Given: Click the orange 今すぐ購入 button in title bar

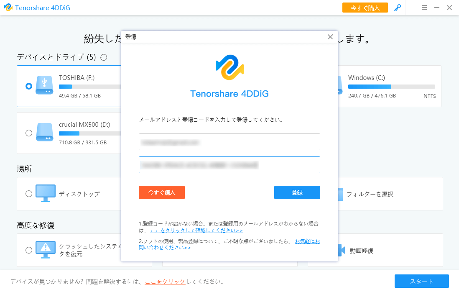Looking at the screenshot, I should [x=365, y=8].
